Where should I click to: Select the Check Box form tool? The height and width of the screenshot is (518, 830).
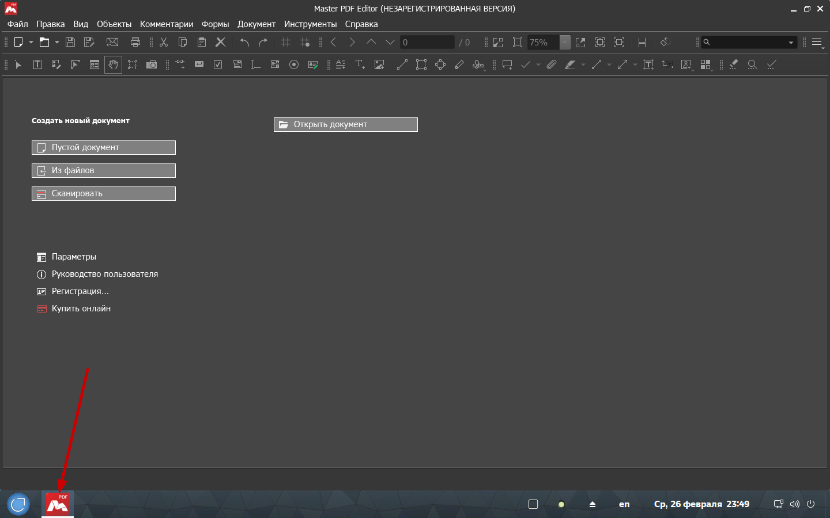(218, 64)
